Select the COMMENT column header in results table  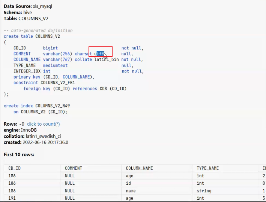[74, 168]
